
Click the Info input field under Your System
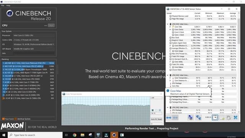pyautogui.click(x=34, y=53)
